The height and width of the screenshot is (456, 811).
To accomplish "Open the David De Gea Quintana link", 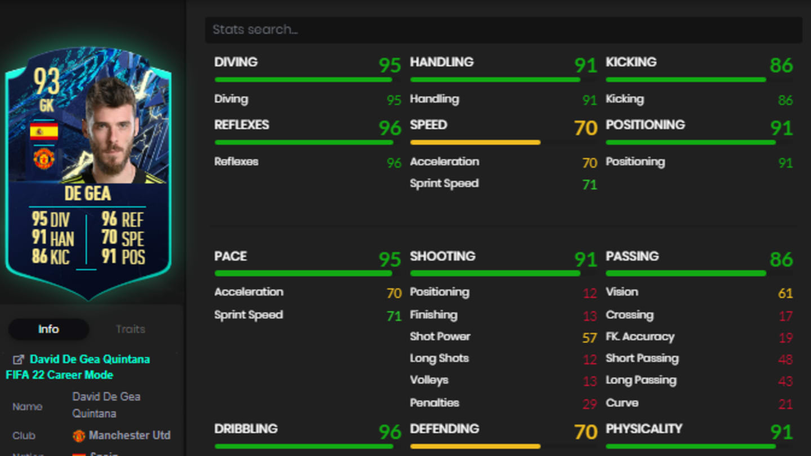I will (90, 359).
